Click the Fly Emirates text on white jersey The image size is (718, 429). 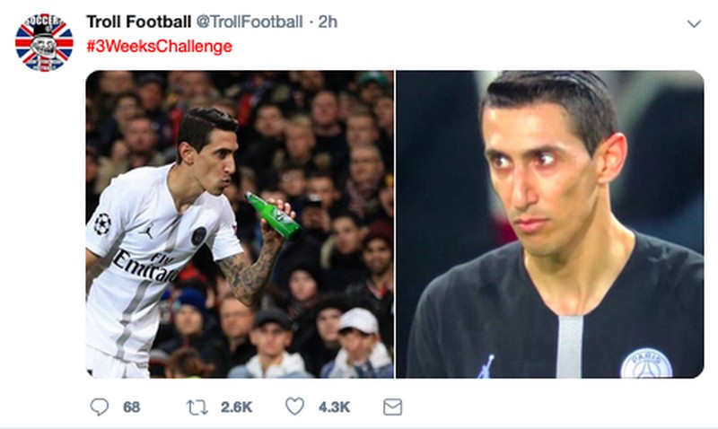[146, 267]
